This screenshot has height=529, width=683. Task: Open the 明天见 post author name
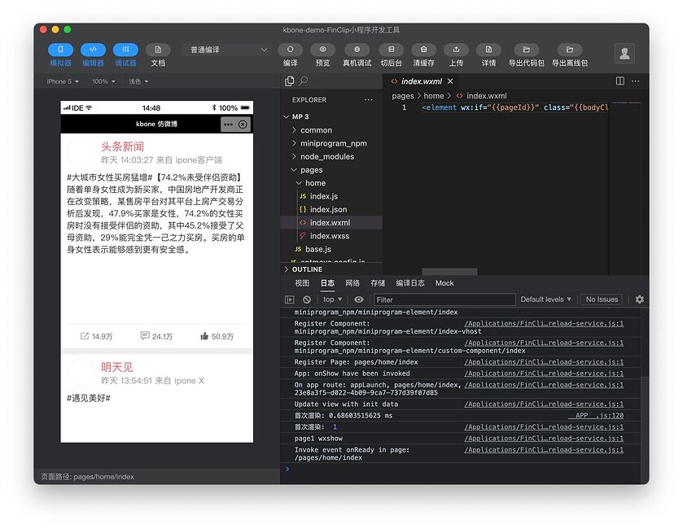pyautogui.click(x=116, y=367)
